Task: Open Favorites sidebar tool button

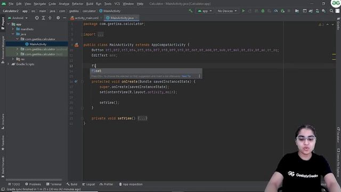Action: [3, 143]
